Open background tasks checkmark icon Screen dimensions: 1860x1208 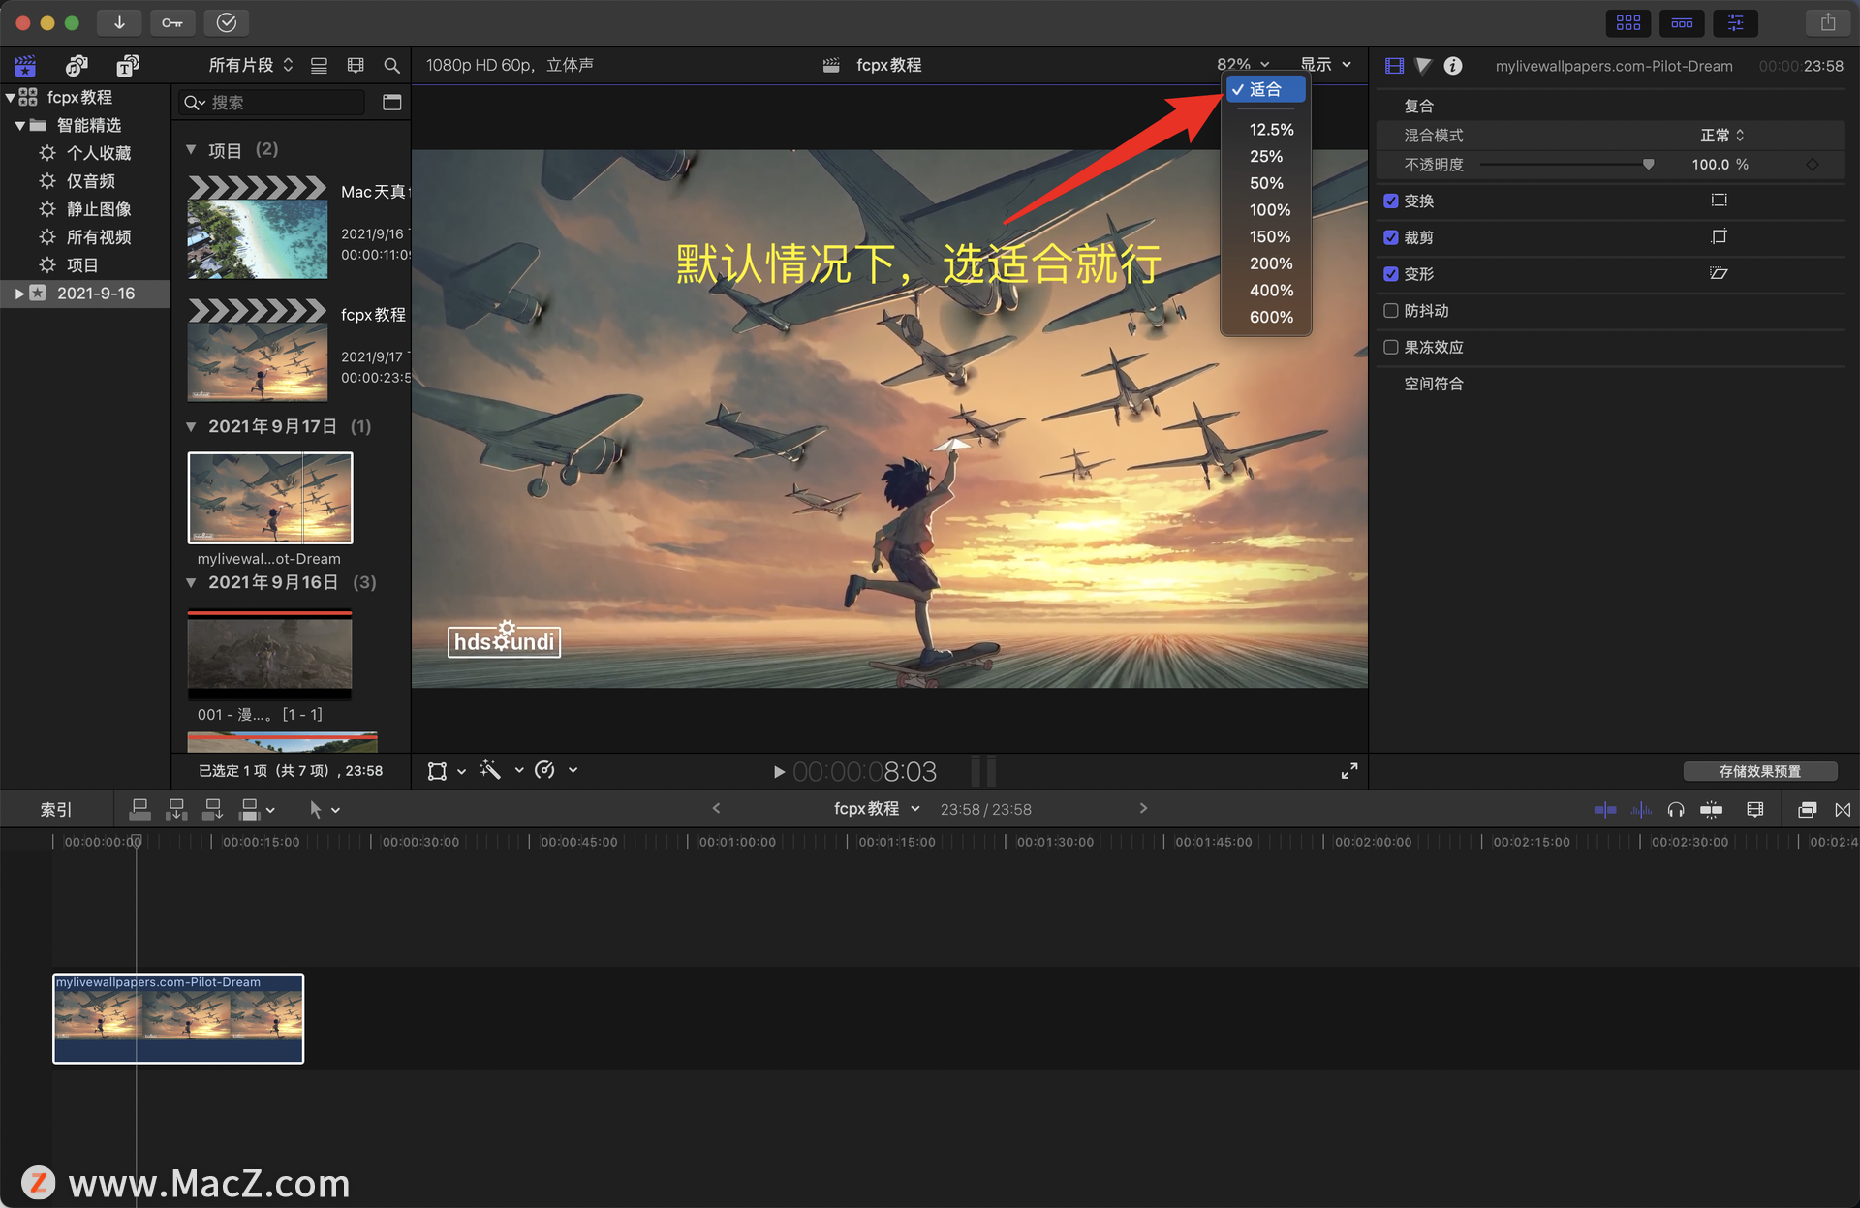(x=227, y=22)
